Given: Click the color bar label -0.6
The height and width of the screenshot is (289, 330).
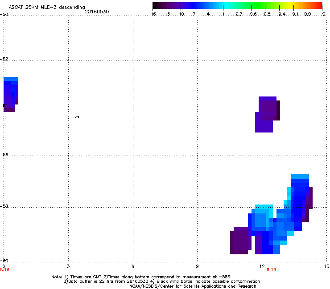Looking at the screenshot, I should [x=252, y=14].
